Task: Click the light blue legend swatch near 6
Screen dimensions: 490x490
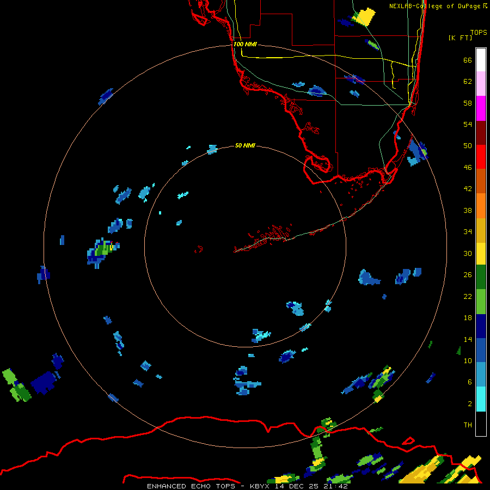Action: click(481, 375)
